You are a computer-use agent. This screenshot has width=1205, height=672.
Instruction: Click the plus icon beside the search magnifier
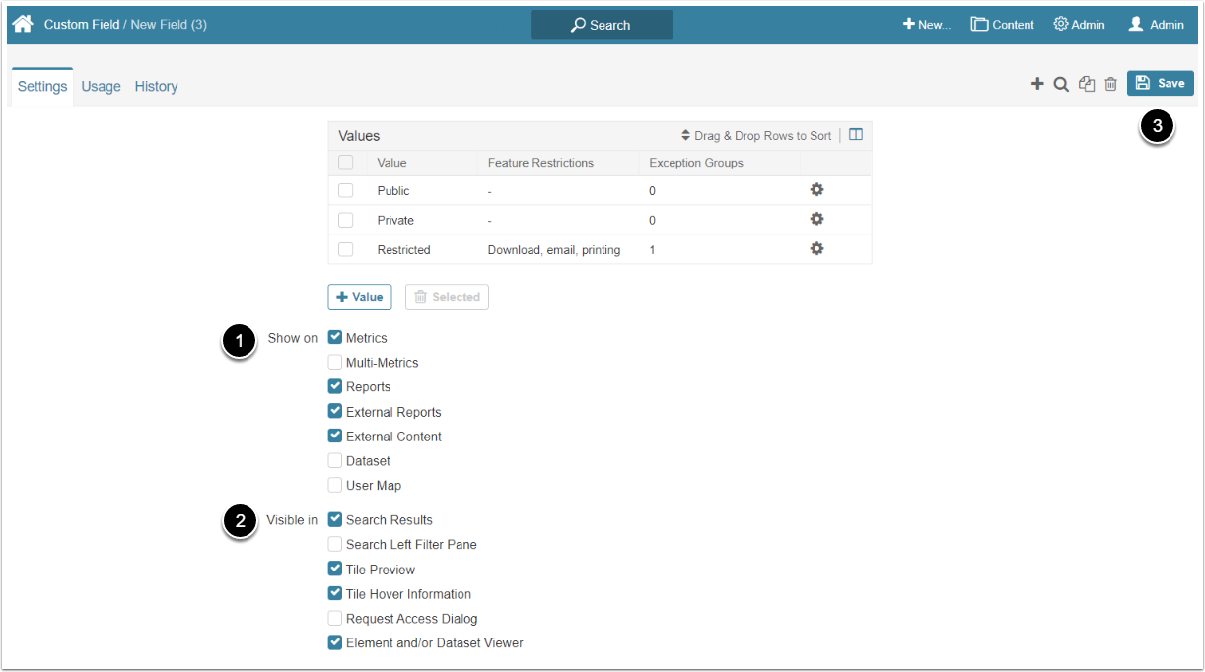pos(1037,84)
